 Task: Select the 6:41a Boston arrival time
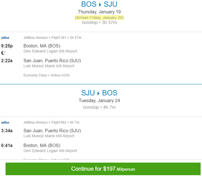7,146
